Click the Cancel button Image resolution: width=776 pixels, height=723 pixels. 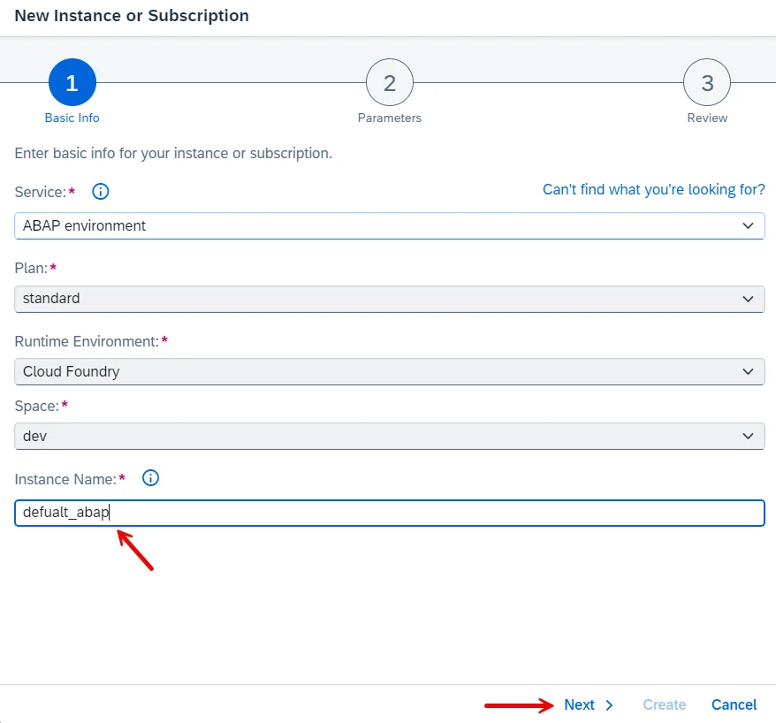[734, 704]
